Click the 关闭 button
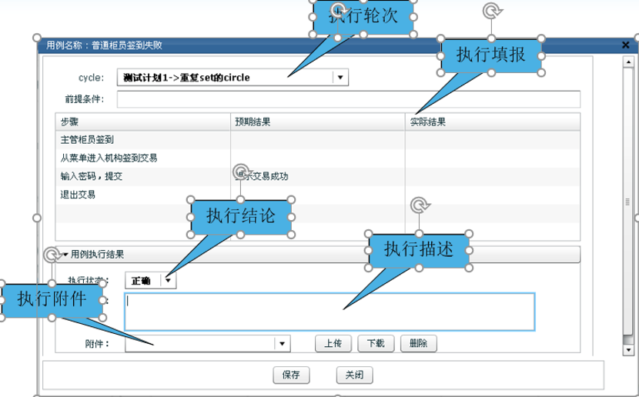This screenshot has width=639, height=397. (x=354, y=375)
